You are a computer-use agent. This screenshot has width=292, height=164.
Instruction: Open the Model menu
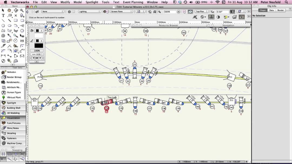pos(78,2)
